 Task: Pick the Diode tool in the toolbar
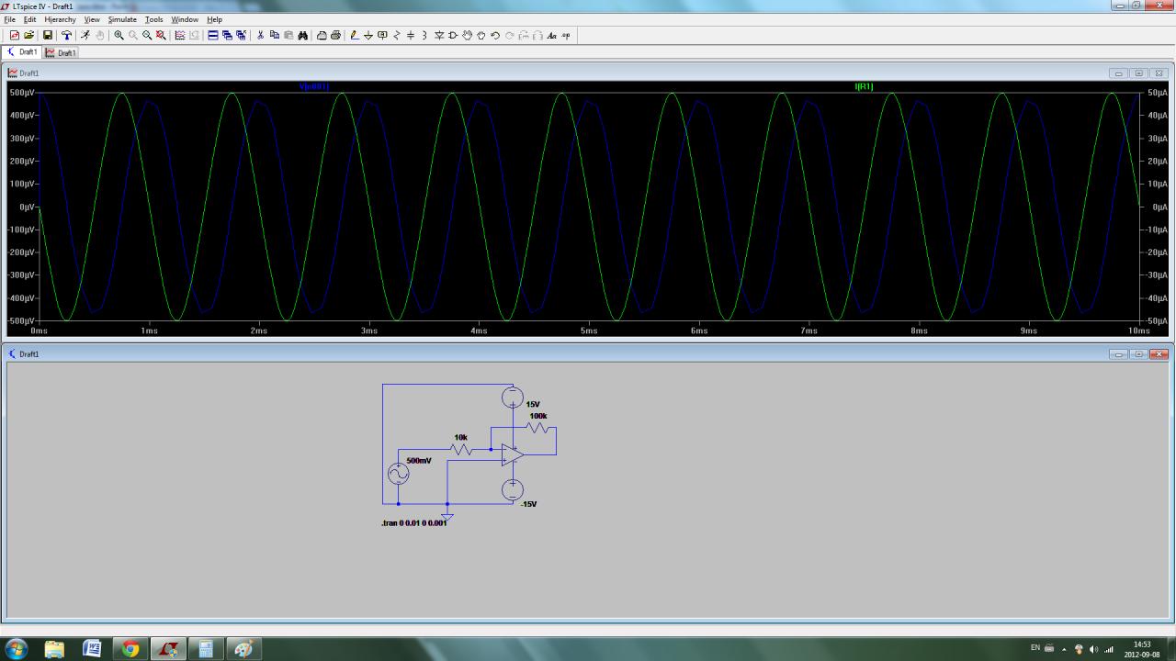click(439, 35)
